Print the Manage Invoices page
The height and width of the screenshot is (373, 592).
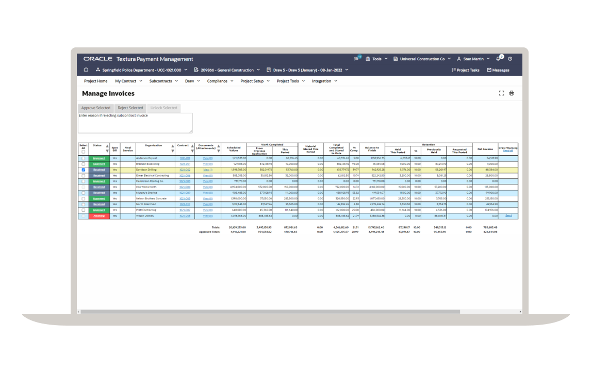tap(512, 93)
